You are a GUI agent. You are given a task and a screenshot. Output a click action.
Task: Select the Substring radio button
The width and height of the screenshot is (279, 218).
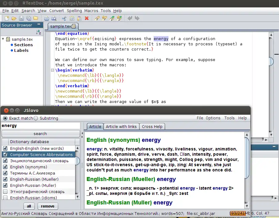(36, 118)
